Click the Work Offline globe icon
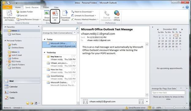 pos(117,13)
